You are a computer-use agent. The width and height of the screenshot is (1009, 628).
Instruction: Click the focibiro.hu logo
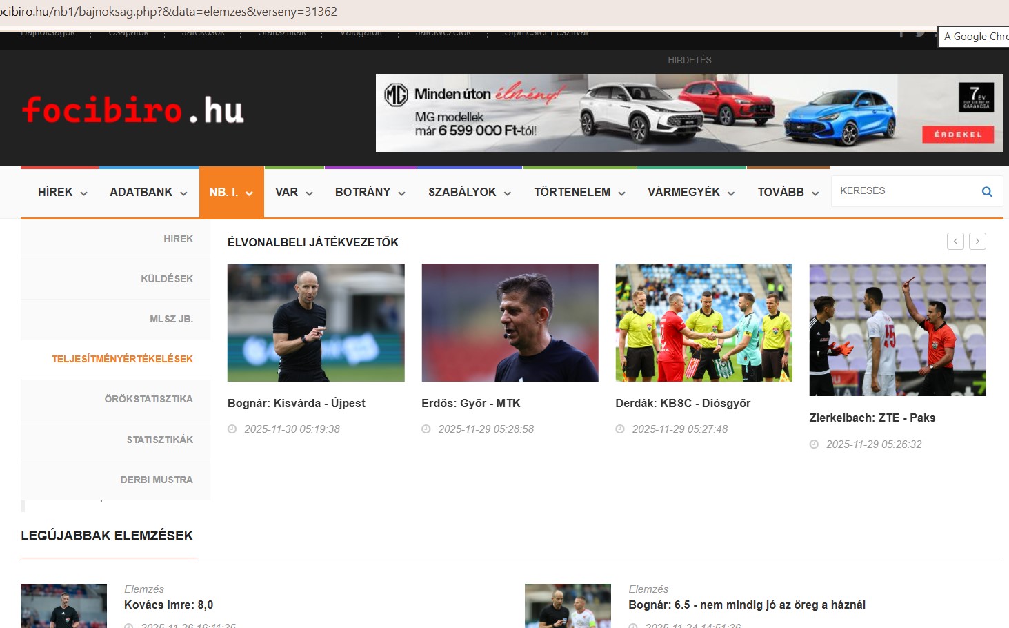(x=132, y=110)
